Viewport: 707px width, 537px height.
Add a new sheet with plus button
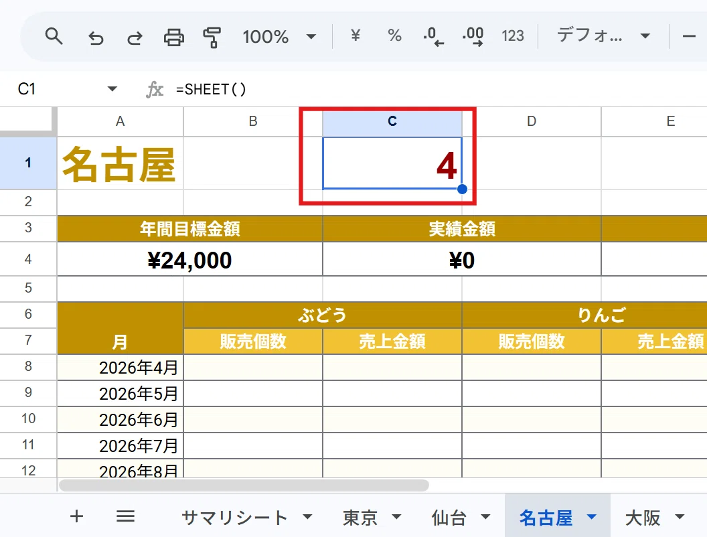pos(76,516)
